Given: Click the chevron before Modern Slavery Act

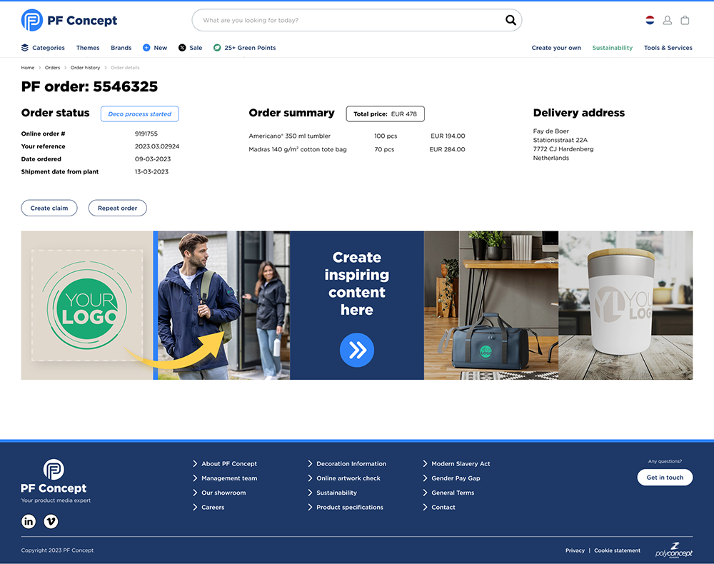Looking at the screenshot, I should pyautogui.click(x=425, y=463).
